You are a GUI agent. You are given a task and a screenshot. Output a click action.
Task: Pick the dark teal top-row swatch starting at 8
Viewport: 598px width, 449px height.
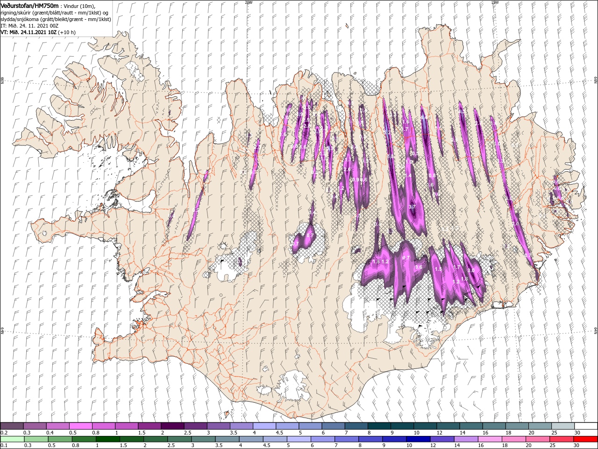click(378, 426)
